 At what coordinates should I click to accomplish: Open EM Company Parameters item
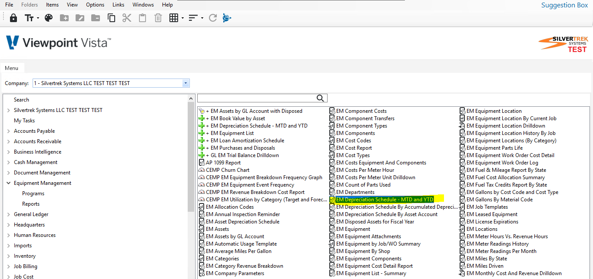tap(235, 273)
